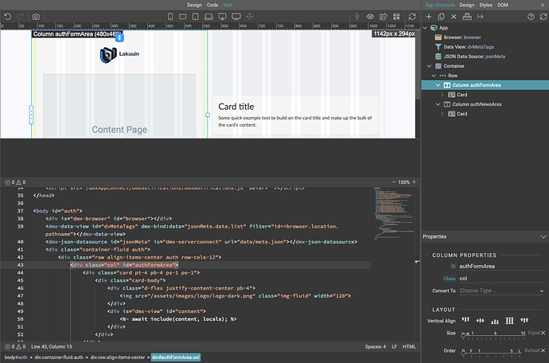Switch preview to phone landscape device
Viewport: 549px width, 363px height.
pyautogui.click(x=182, y=17)
